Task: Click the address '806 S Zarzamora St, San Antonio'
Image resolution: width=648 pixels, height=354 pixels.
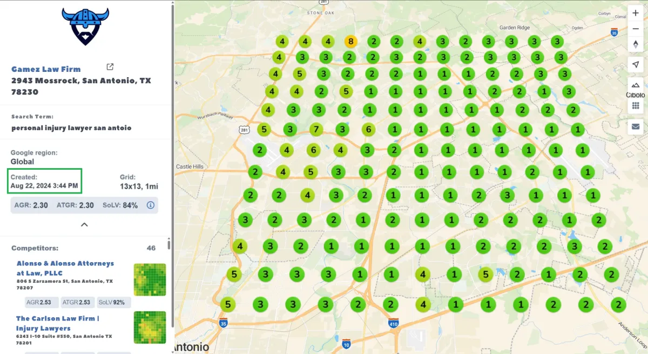Action: pos(65,284)
